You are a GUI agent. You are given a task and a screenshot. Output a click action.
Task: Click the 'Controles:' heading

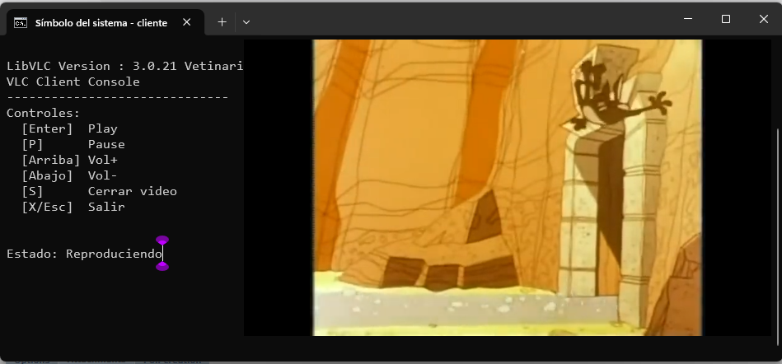(44, 113)
